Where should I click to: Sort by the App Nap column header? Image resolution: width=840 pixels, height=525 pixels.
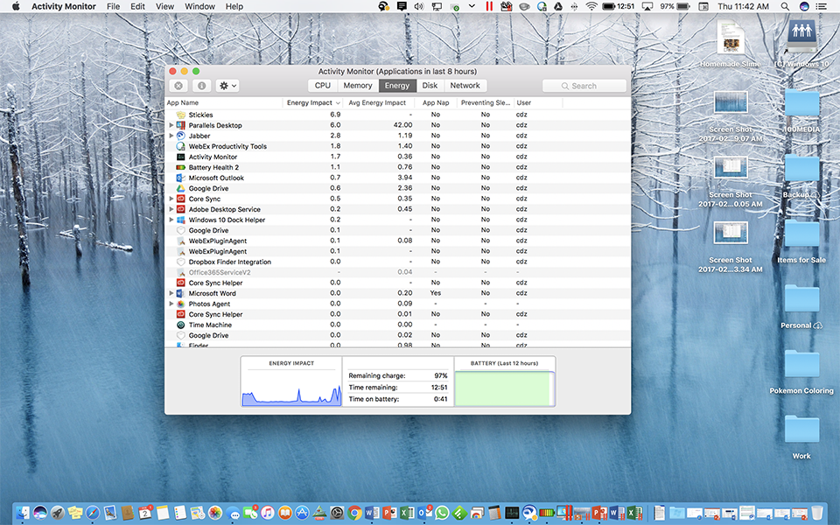click(x=436, y=103)
